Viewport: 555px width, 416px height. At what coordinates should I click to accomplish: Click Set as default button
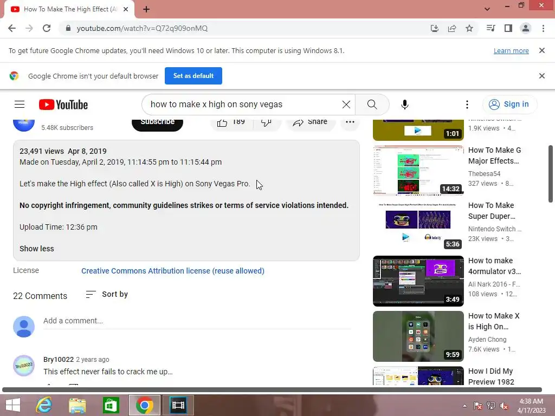point(193,76)
